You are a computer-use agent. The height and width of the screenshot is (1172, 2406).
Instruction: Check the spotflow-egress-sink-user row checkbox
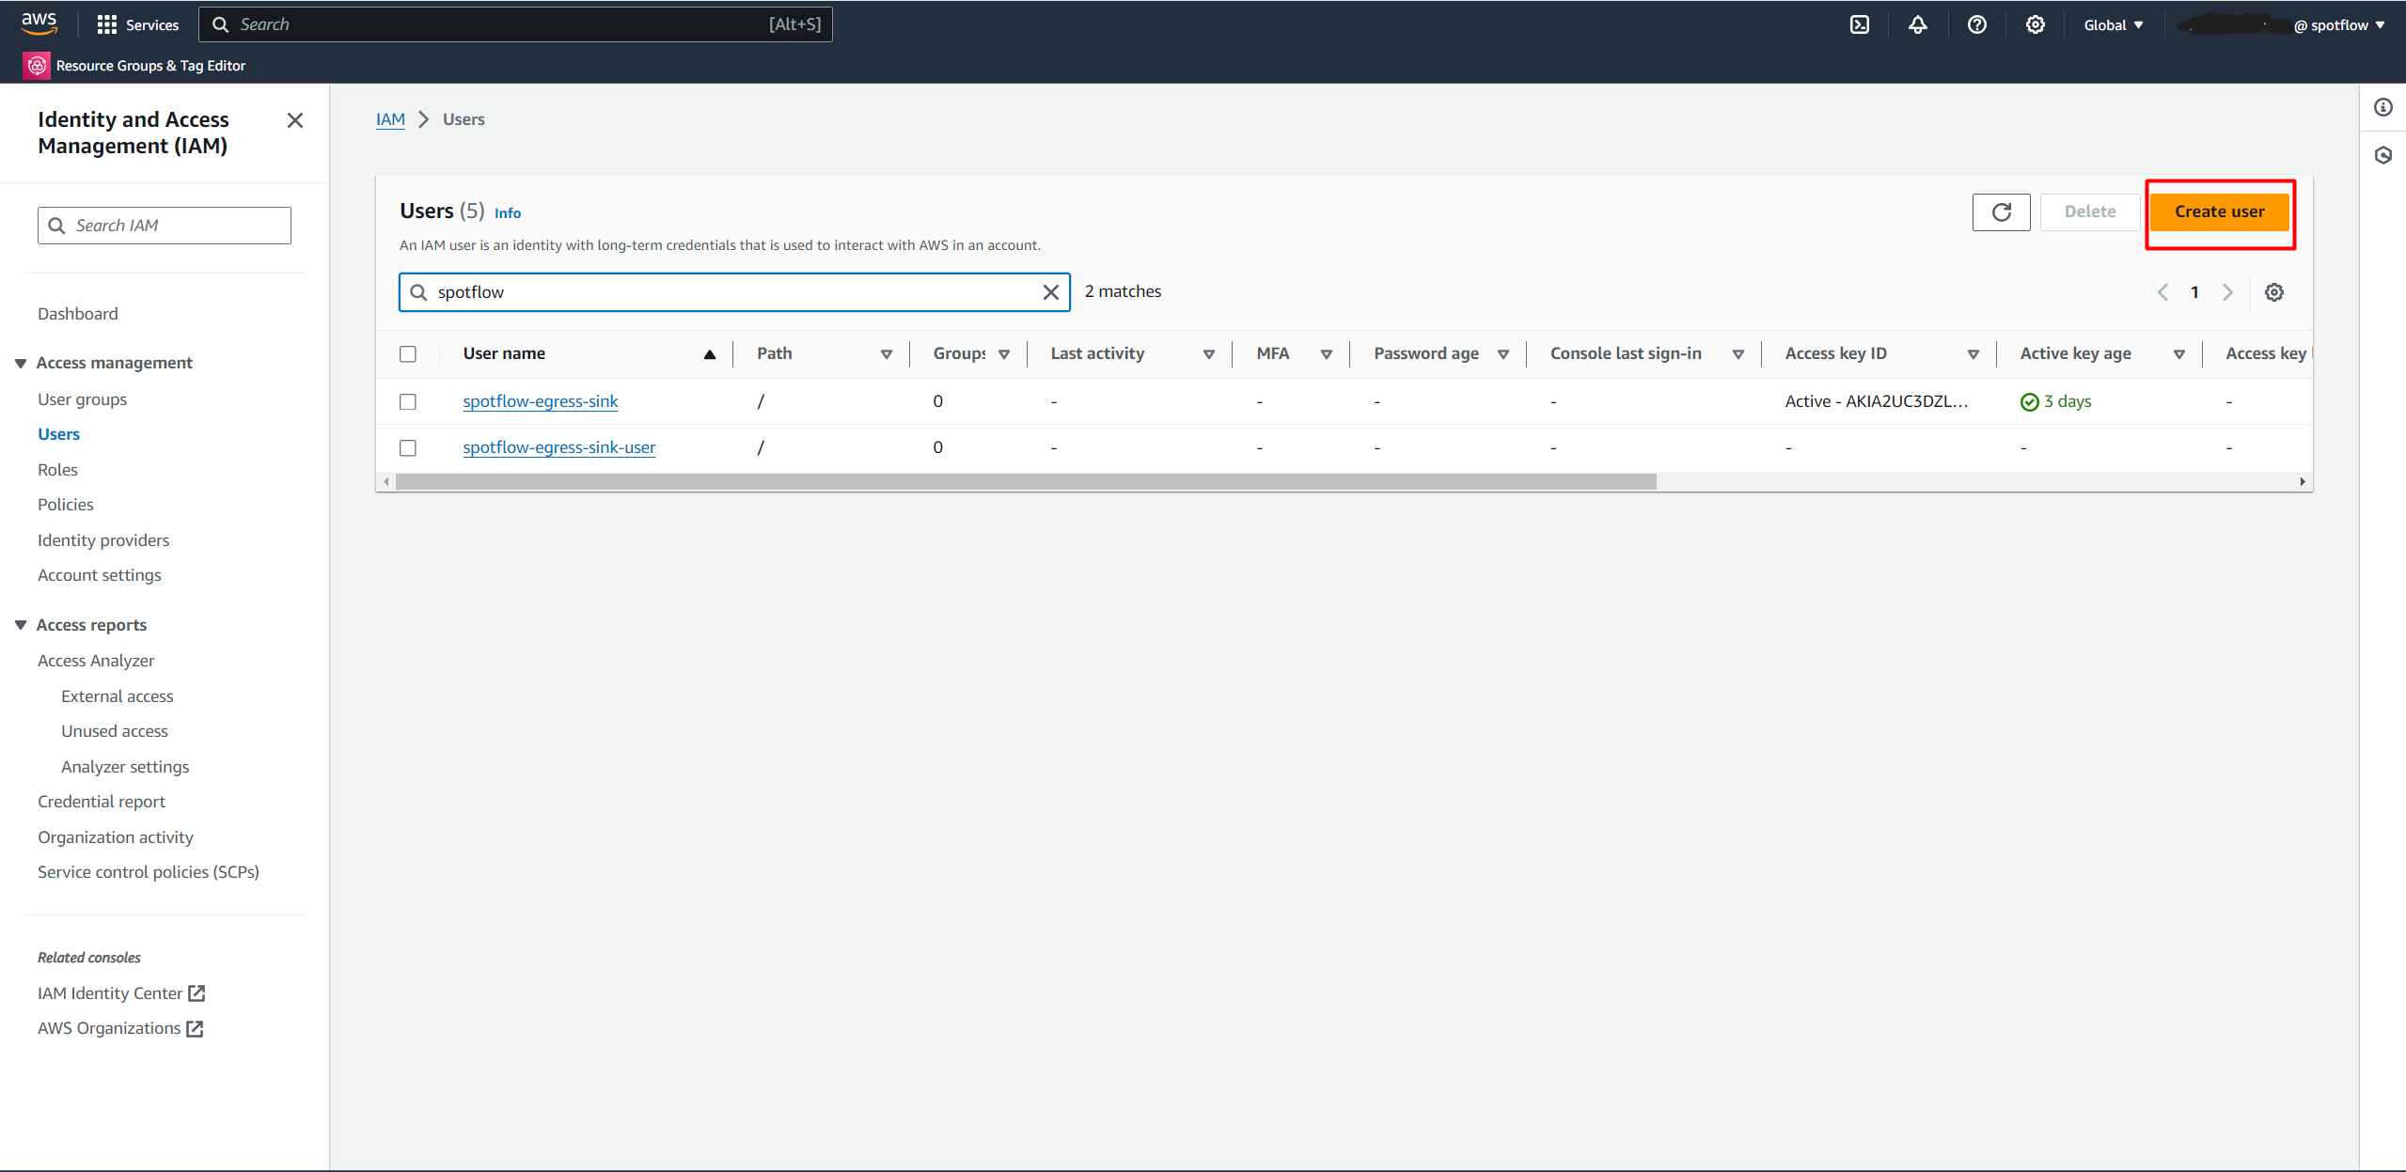pos(407,447)
